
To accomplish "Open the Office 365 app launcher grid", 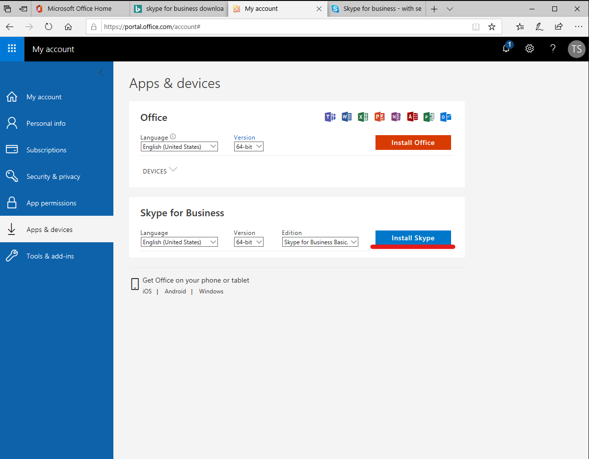I will (x=12, y=49).
